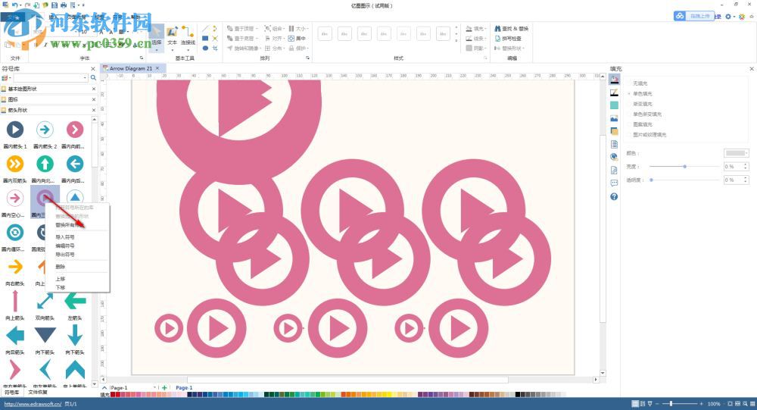
Task: Choose 导入符号 from context menu
Action: (65, 236)
